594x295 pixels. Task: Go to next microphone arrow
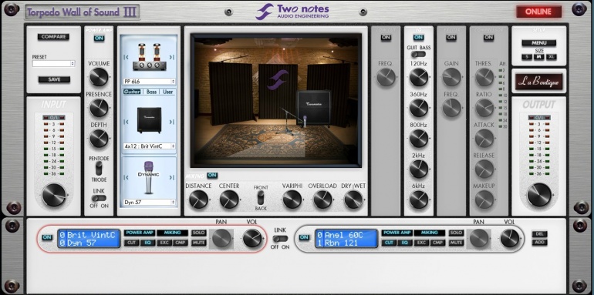pyautogui.click(x=171, y=178)
